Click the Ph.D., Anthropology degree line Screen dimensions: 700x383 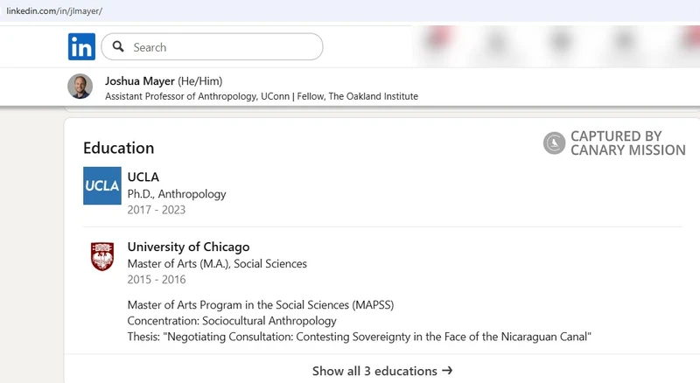(x=177, y=194)
